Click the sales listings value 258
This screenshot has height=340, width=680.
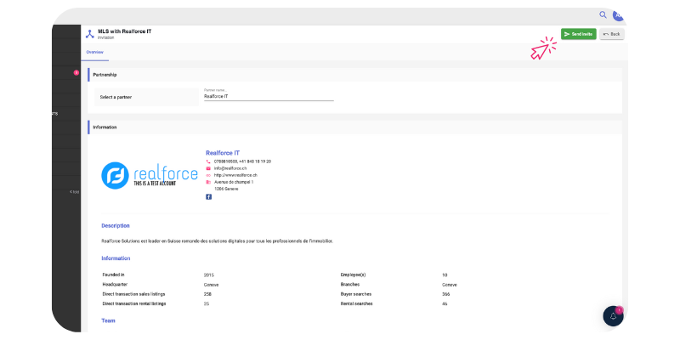click(x=207, y=294)
